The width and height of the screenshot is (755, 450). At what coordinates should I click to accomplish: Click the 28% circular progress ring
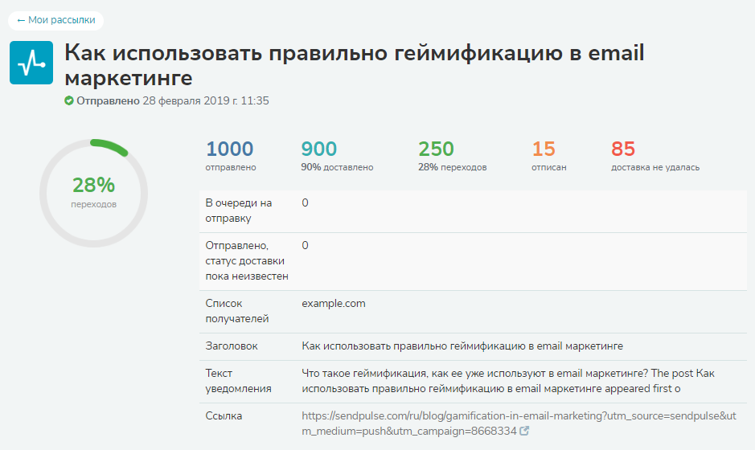click(x=93, y=193)
